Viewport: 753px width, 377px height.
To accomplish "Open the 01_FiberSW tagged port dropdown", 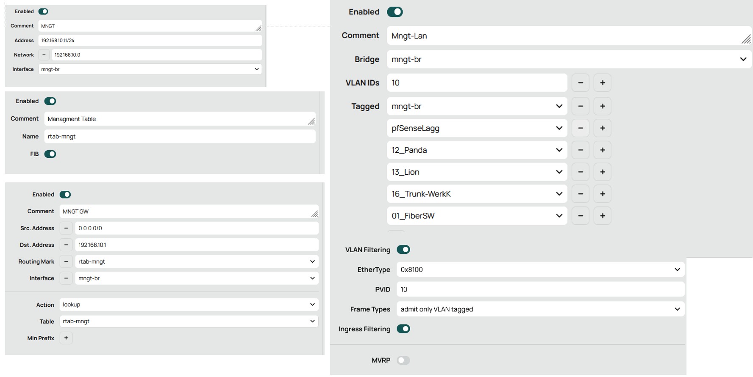I will coord(477,216).
